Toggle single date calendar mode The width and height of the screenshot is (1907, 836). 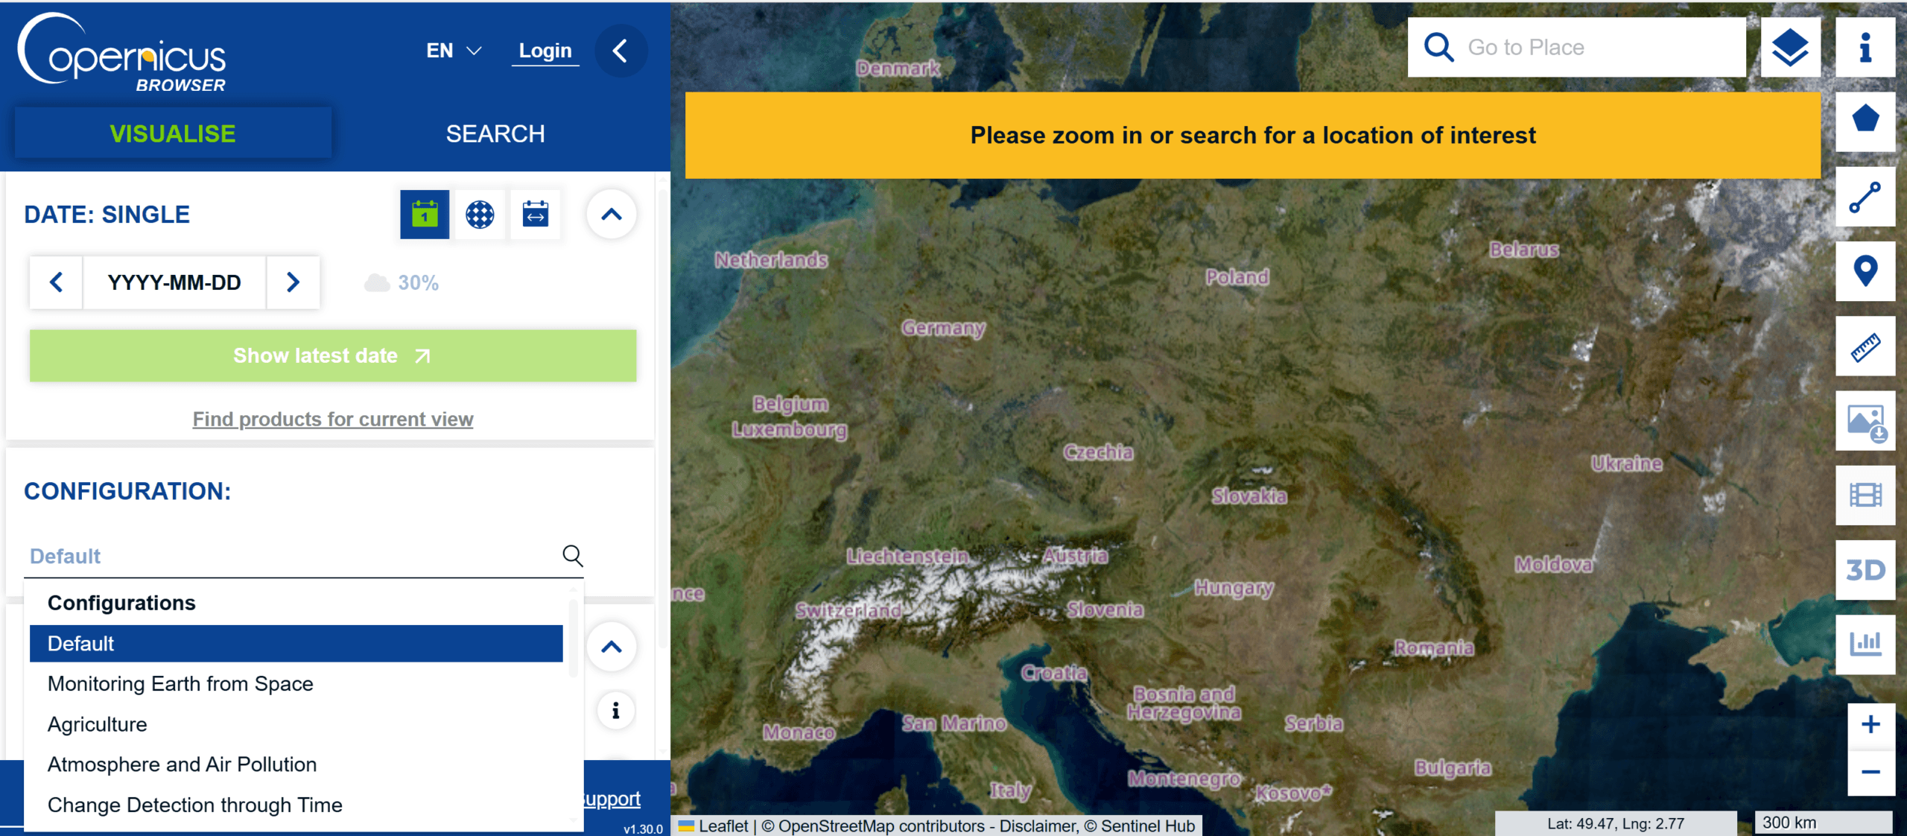coord(425,215)
